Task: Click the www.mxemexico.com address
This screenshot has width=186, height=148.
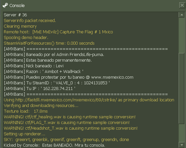Action: (x=112, y=77)
